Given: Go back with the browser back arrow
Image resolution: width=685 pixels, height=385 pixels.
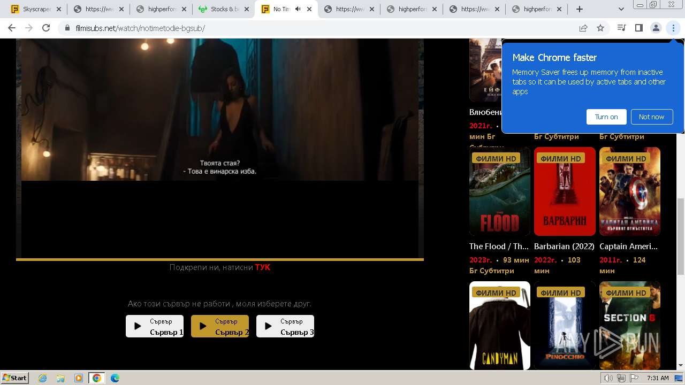Looking at the screenshot, I should (x=12, y=28).
